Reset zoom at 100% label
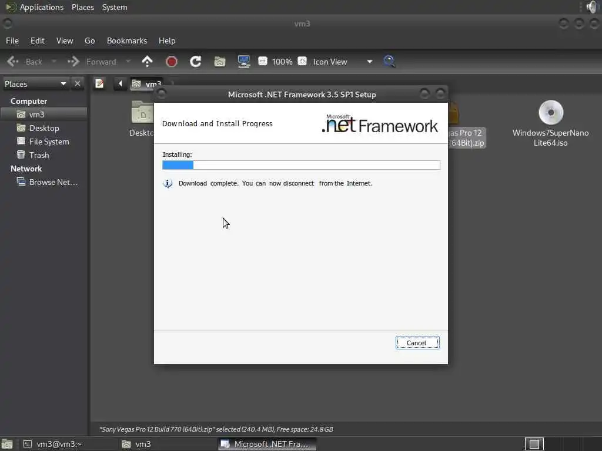602x451 pixels. (282, 62)
